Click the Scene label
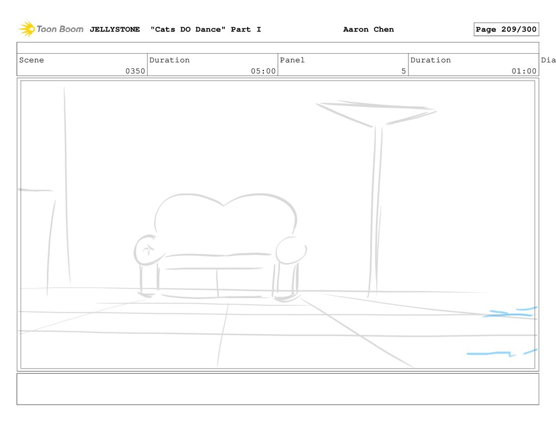This screenshot has height=430, width=556. coord(31,60)
